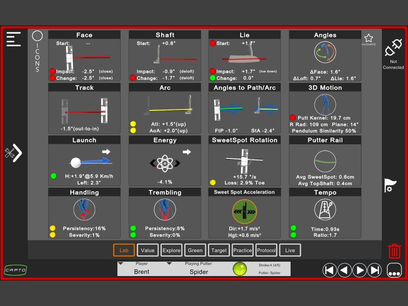Switch to the Live tab
The height and width of the screenshot is (306, 408).
[290, 250]
